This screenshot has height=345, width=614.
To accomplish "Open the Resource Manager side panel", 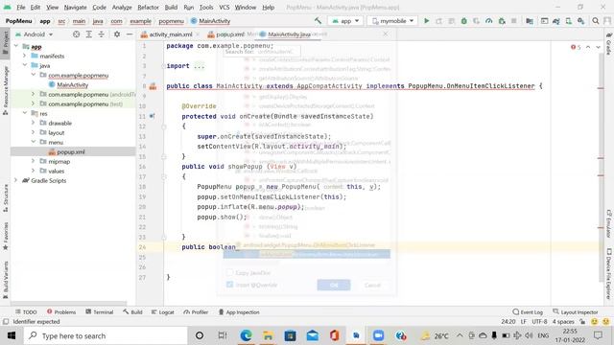I will point(6,90).
